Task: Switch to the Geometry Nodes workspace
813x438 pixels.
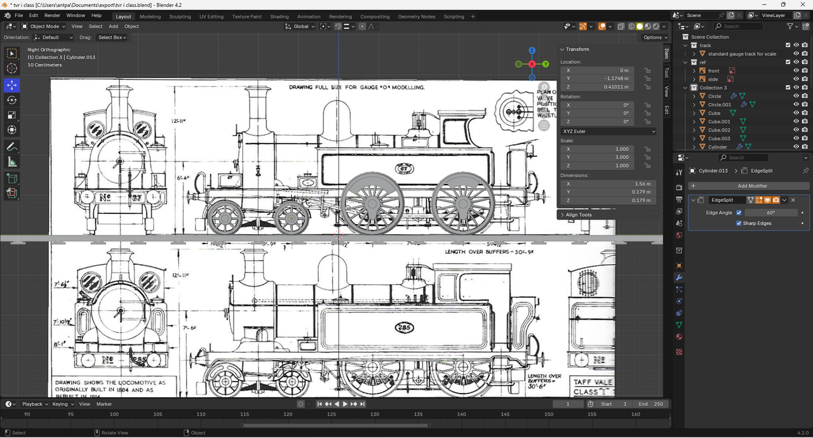Action: coord(417,17)
